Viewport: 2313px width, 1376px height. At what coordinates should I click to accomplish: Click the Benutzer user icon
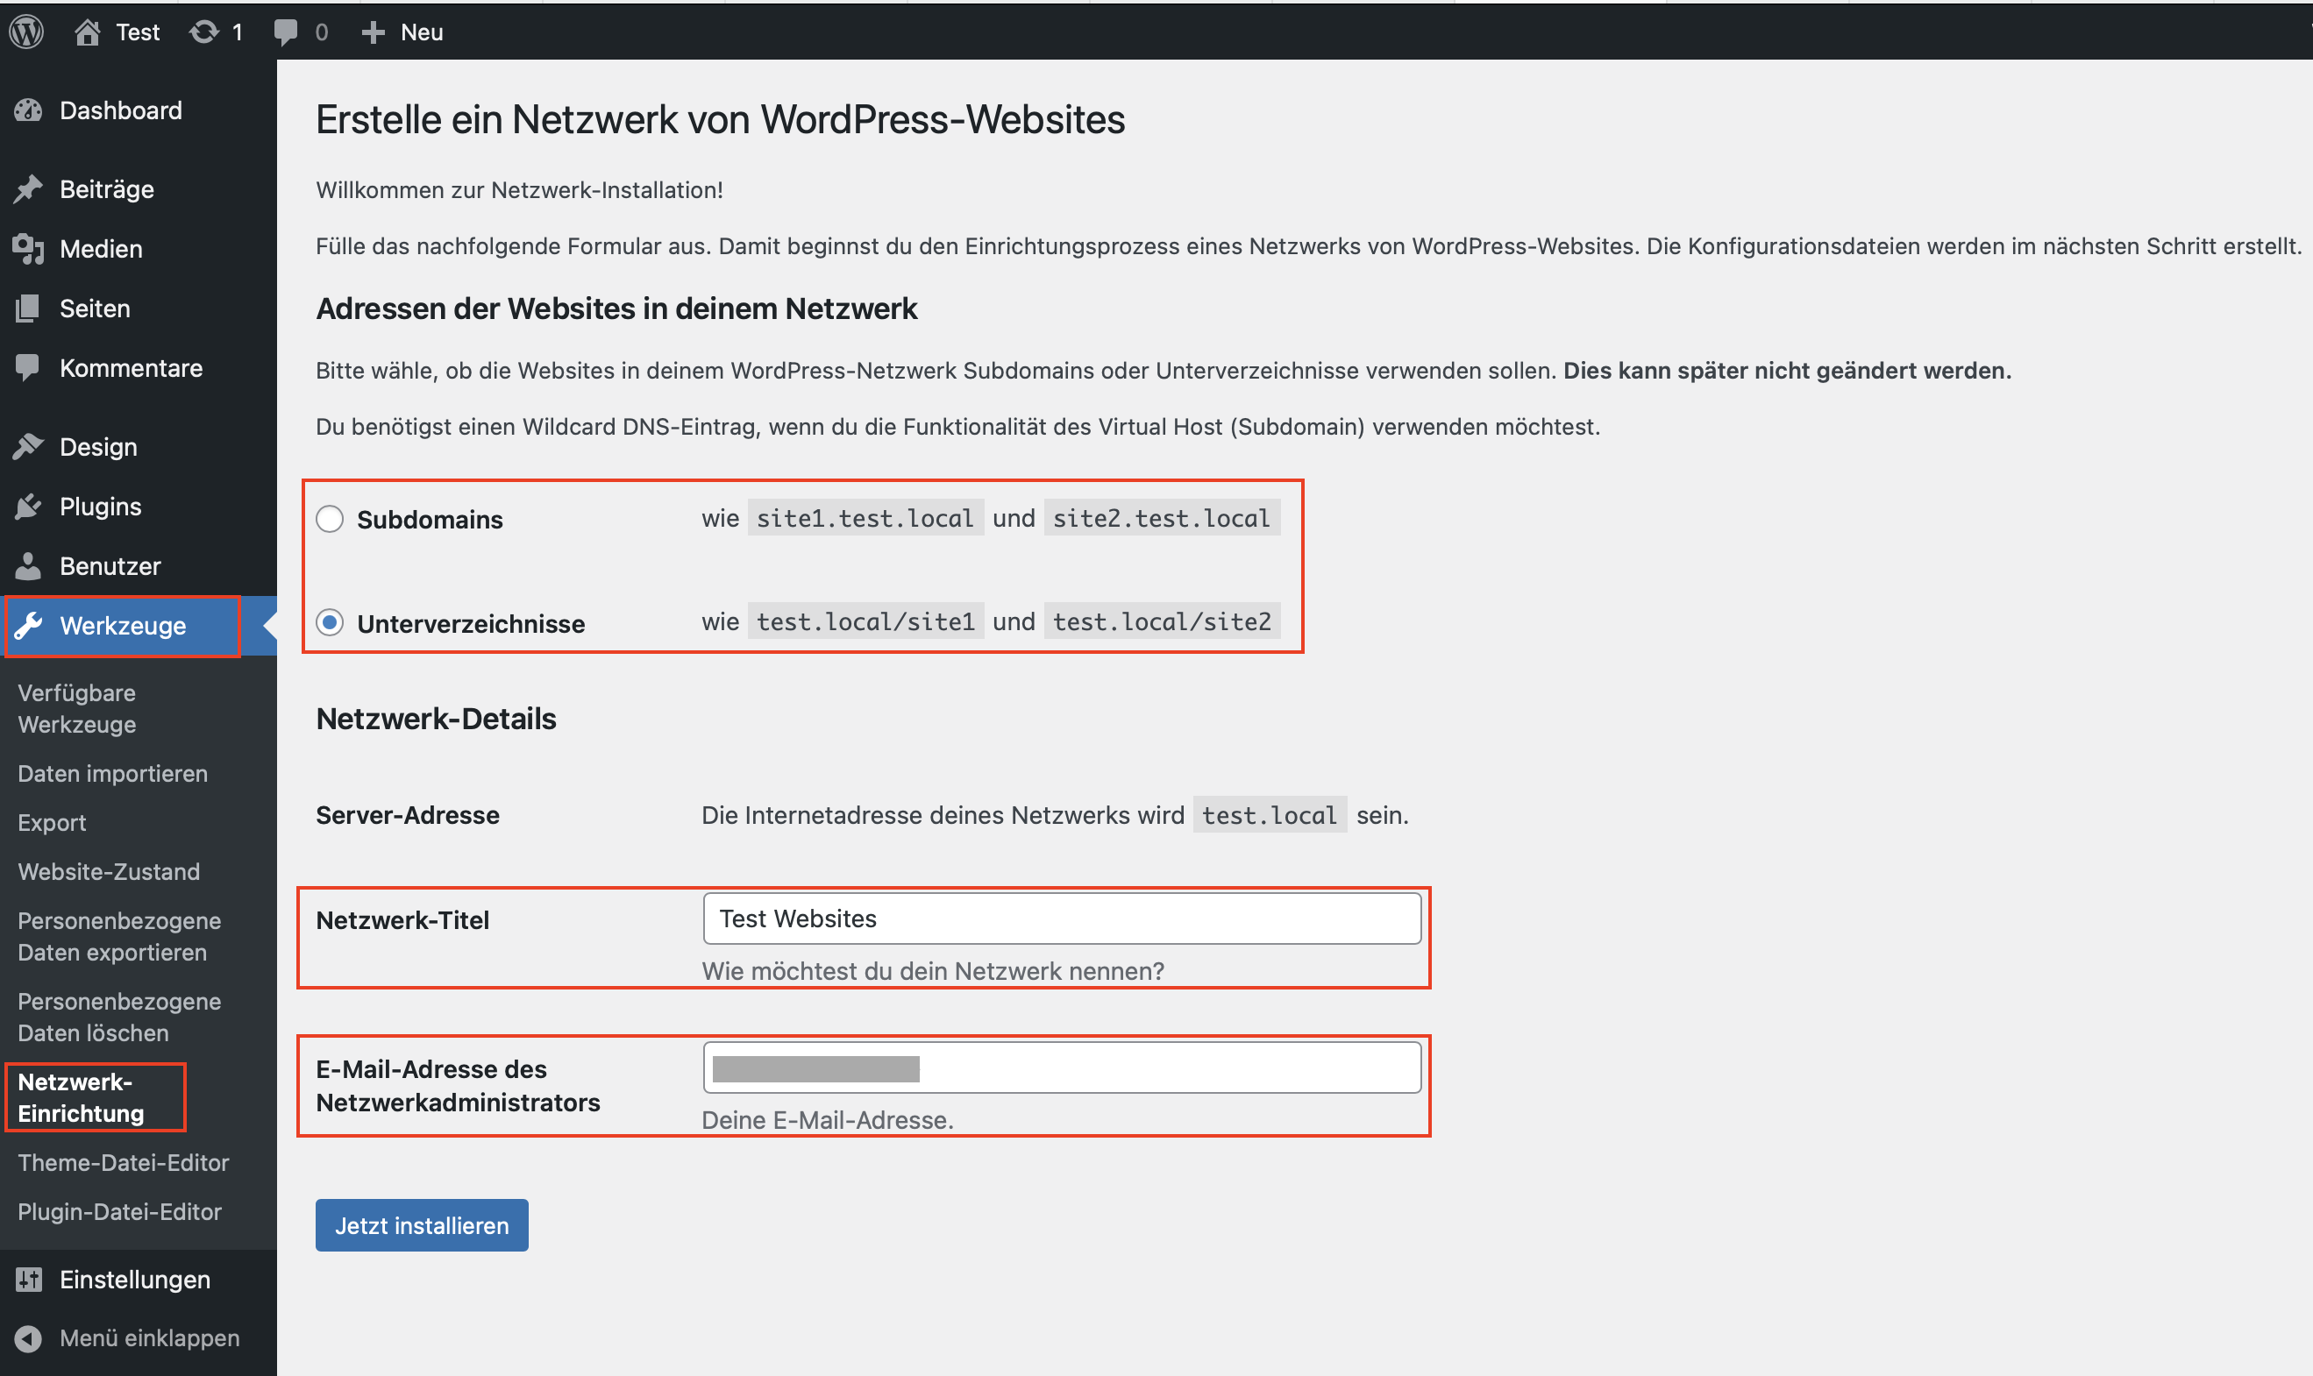[29, 565]
